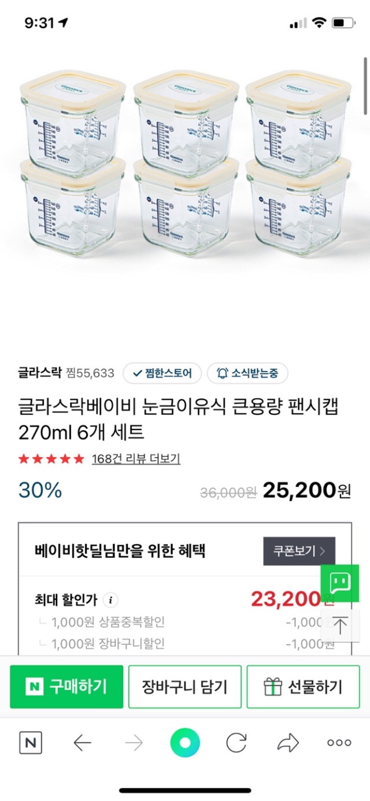The height and width of the screenshot is (801, 370).
Task: Click the page scrollbar on right edge
Action: (x=365, y=87)
